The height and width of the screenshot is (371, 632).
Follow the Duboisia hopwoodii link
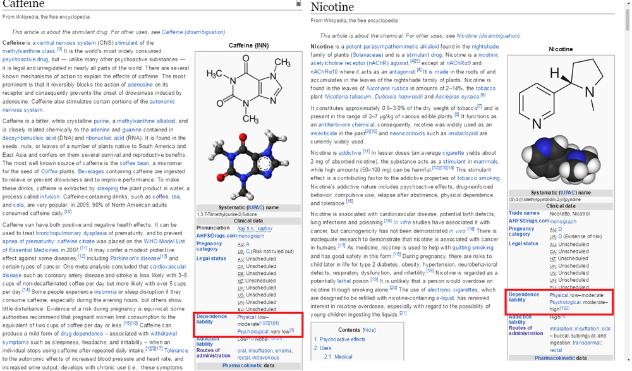399,96
